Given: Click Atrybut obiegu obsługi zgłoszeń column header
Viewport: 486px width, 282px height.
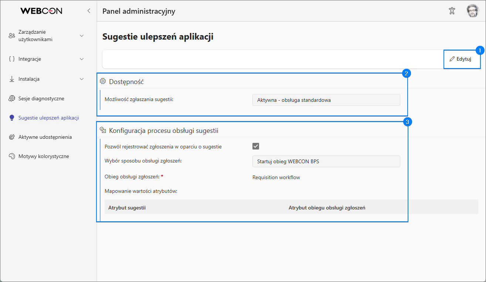Looking at the screenshot, I should (327, 208).
